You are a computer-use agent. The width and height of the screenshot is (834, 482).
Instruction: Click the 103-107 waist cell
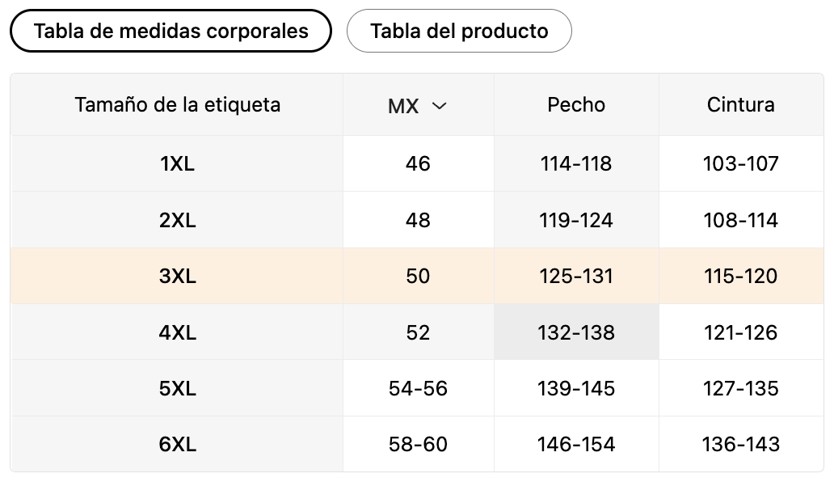pos(741,163)
